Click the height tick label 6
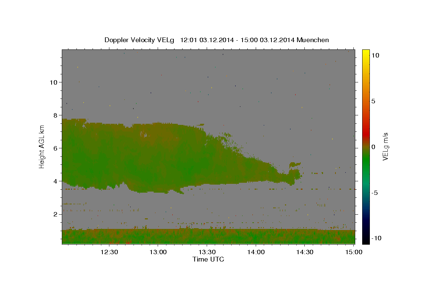The width and height of the screenshot is (439, 293). coord(56,148)
